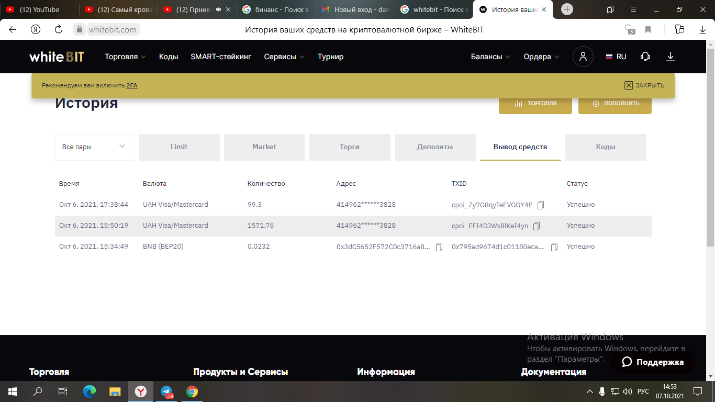Click the download app icon in header
This screenshot has height=402, width=715.
pos(671,57)
